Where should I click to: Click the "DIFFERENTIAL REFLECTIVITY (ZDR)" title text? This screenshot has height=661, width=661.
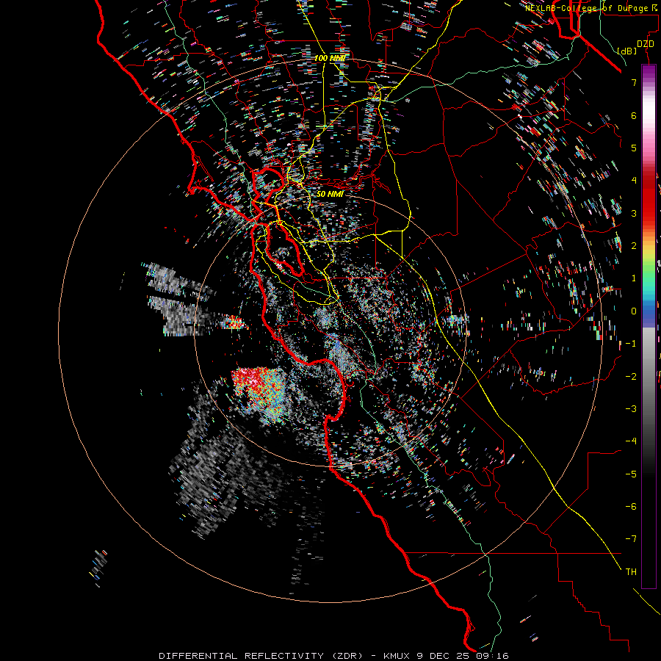tap(261, 656)
